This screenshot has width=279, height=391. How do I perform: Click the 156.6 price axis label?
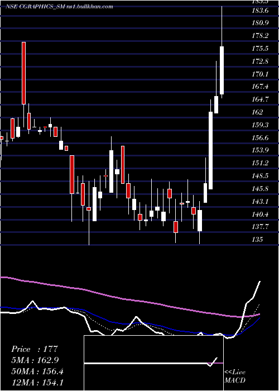260,138
